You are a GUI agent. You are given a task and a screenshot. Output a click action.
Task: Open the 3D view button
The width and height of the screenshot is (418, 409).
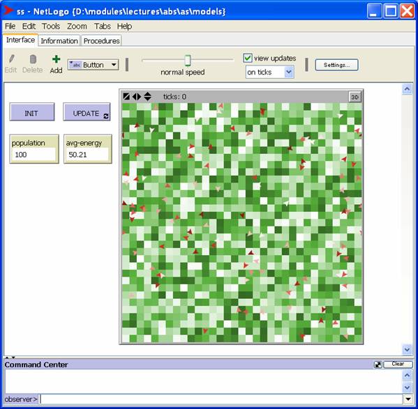(354, 97)
